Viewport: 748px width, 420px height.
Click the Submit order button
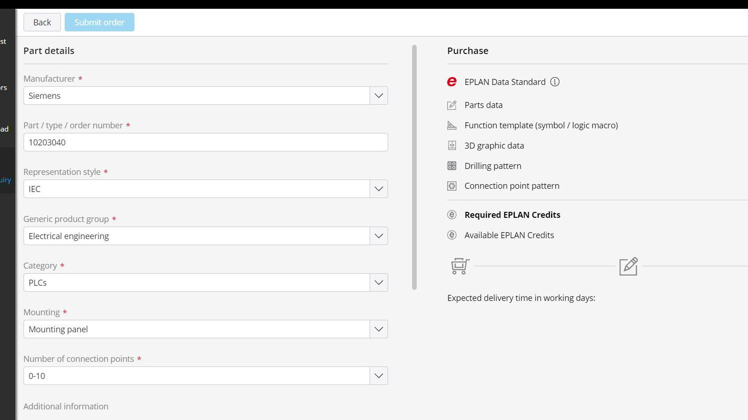tap(99, 22)
